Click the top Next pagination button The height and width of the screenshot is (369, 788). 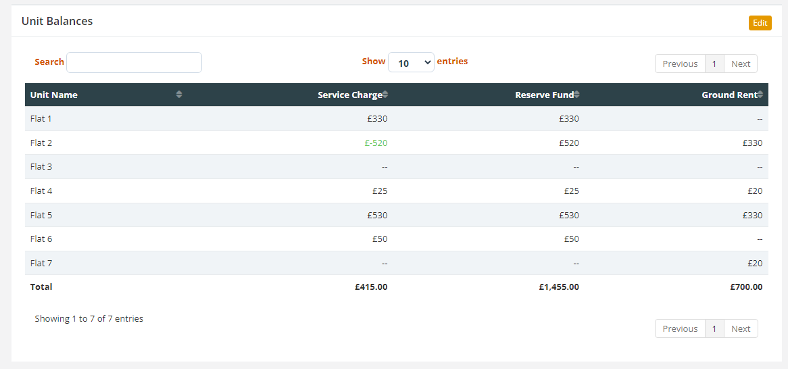(x=741, y=64)
